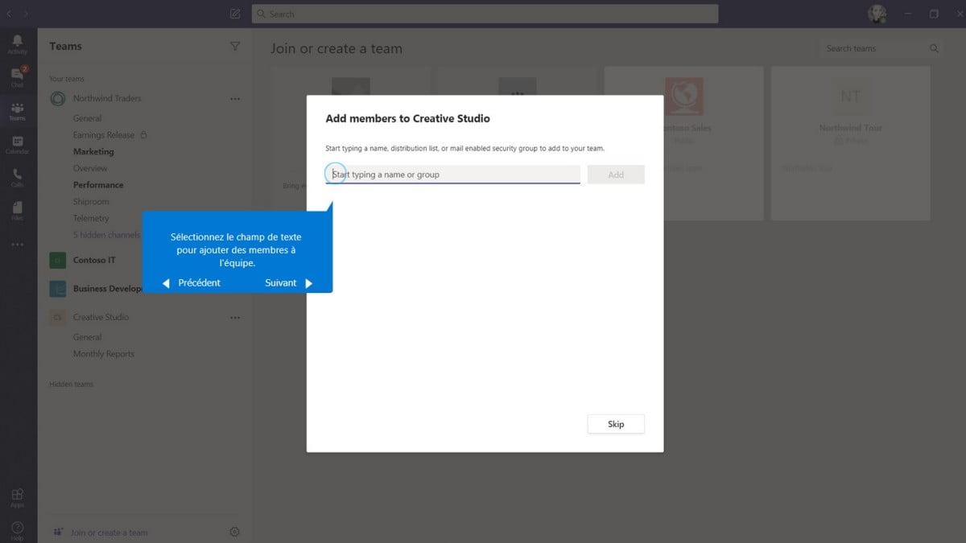Select the Creative Studio team avatar
The image size is (966, 543).
tap(58, 318)
